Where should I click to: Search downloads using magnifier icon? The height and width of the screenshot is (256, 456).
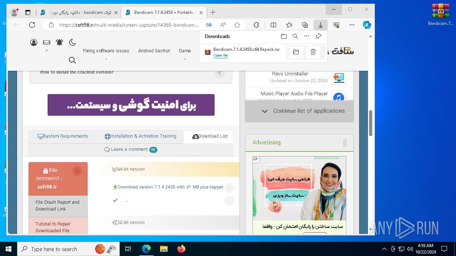click(295, 36)
